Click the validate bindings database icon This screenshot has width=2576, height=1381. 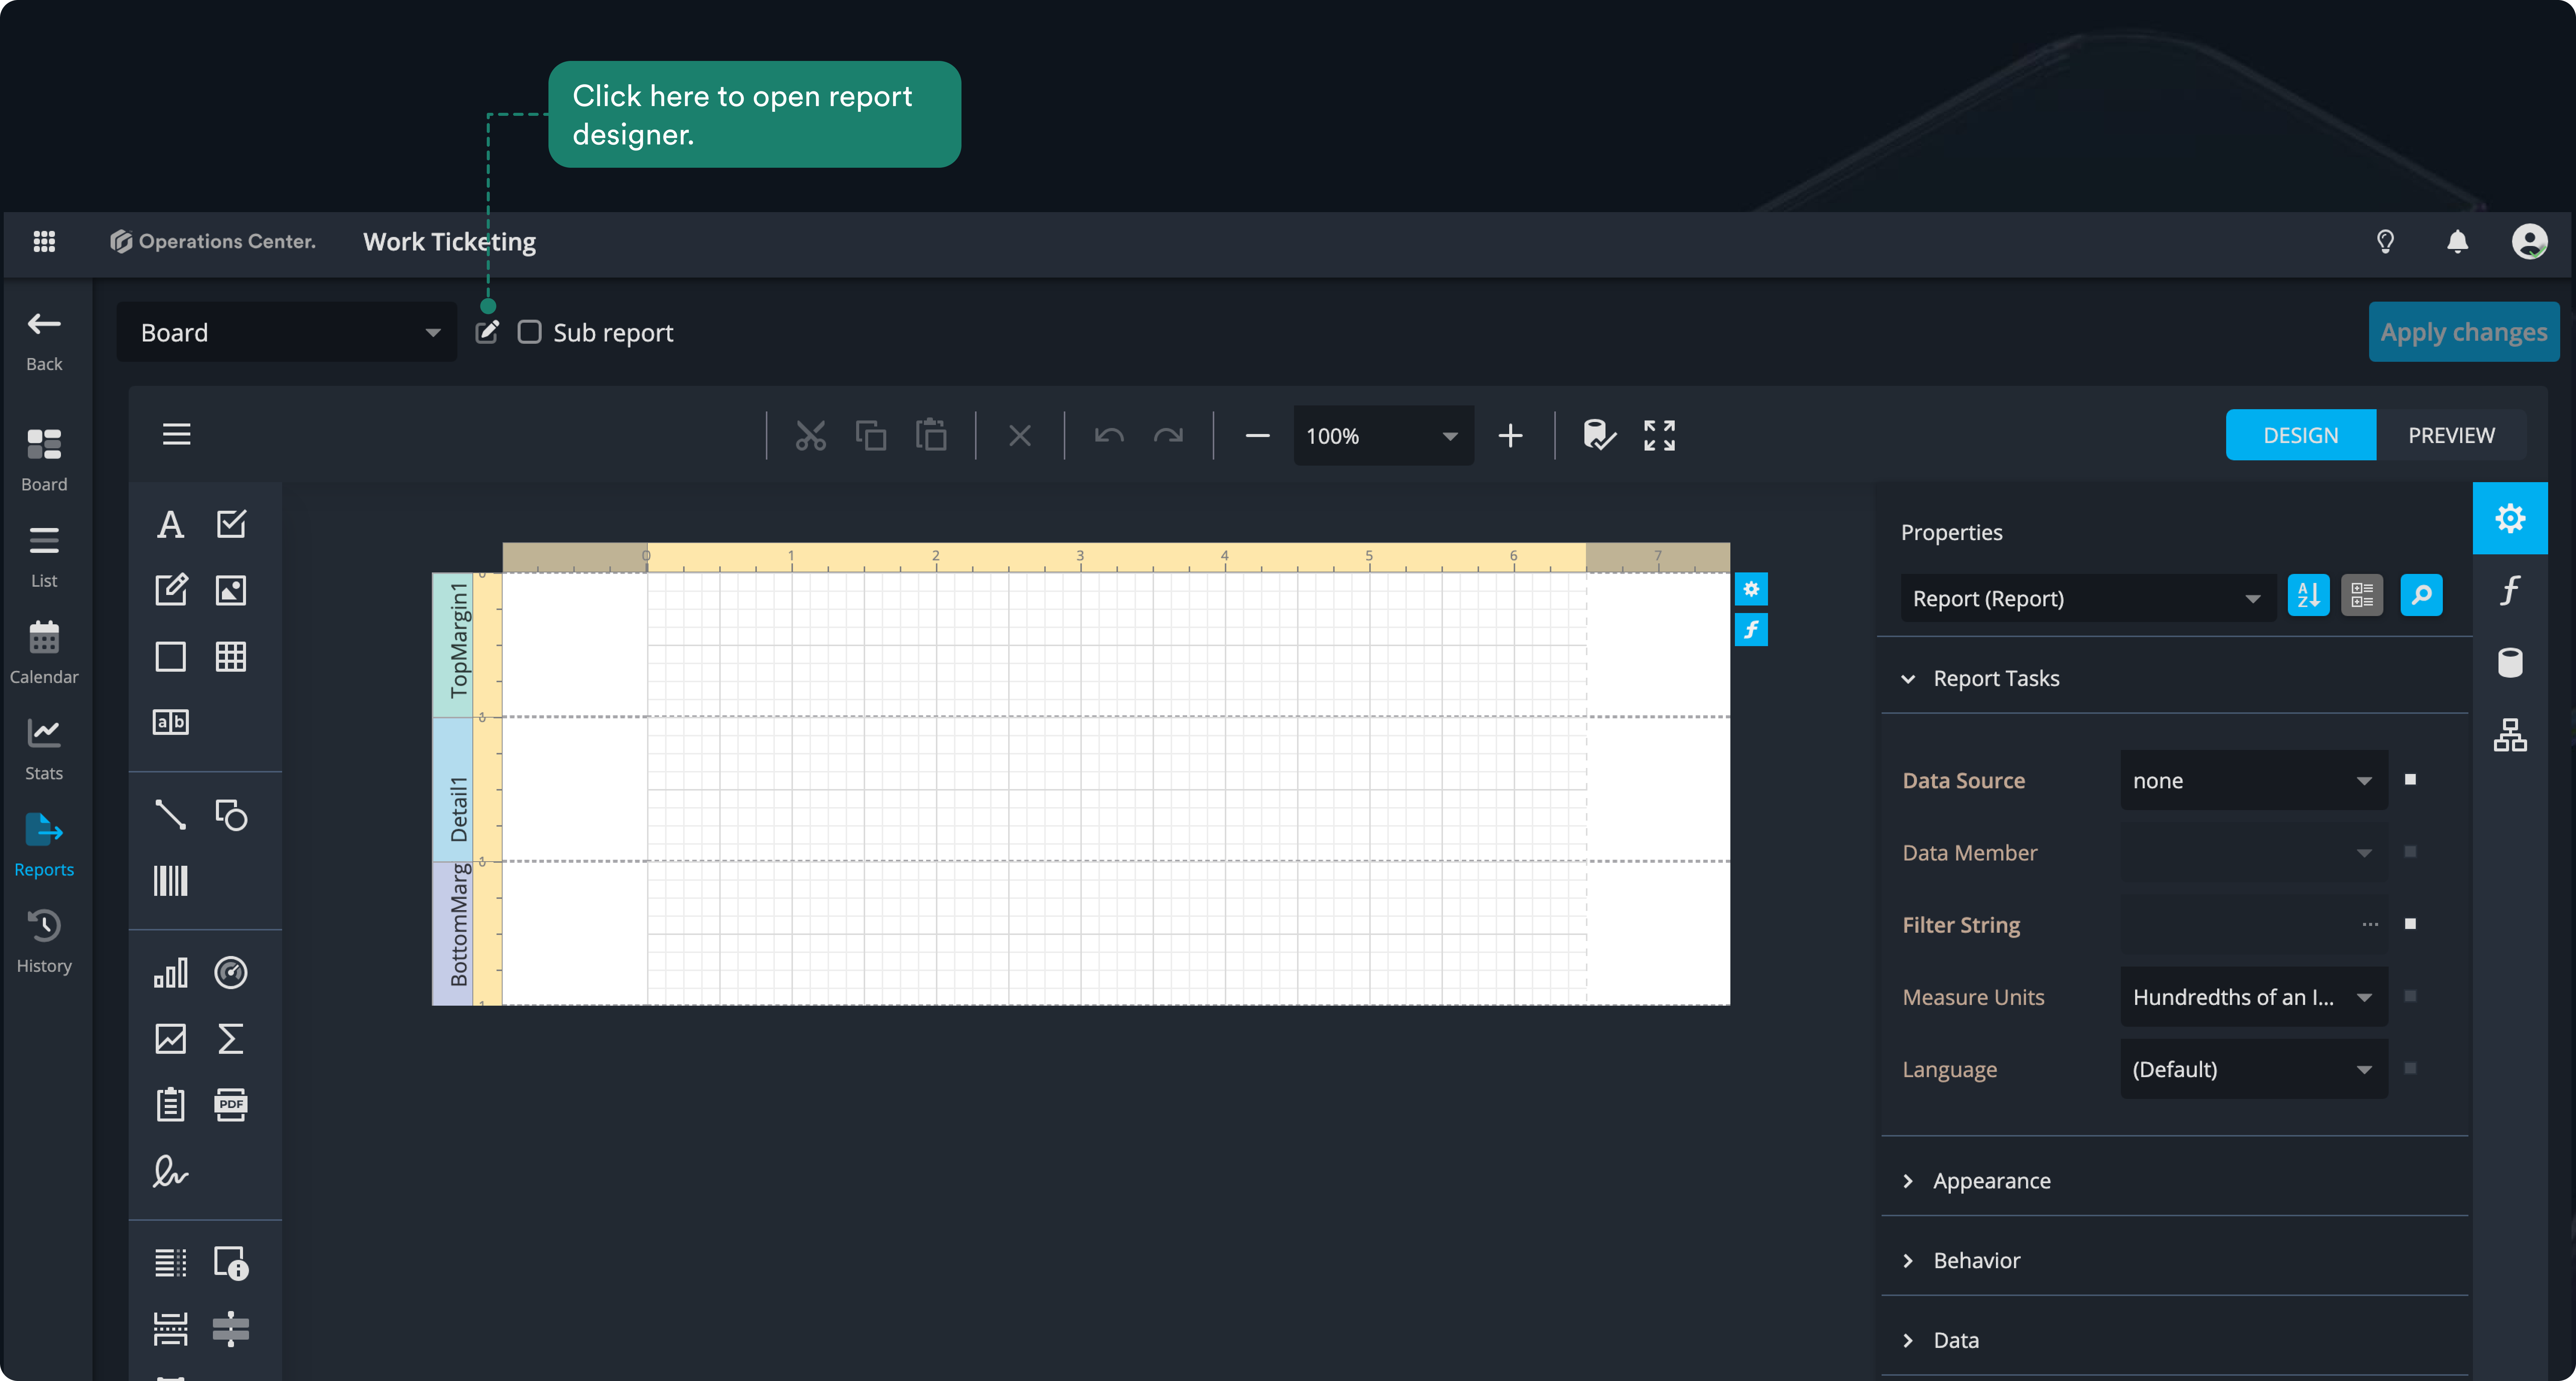click(1599, 435)
